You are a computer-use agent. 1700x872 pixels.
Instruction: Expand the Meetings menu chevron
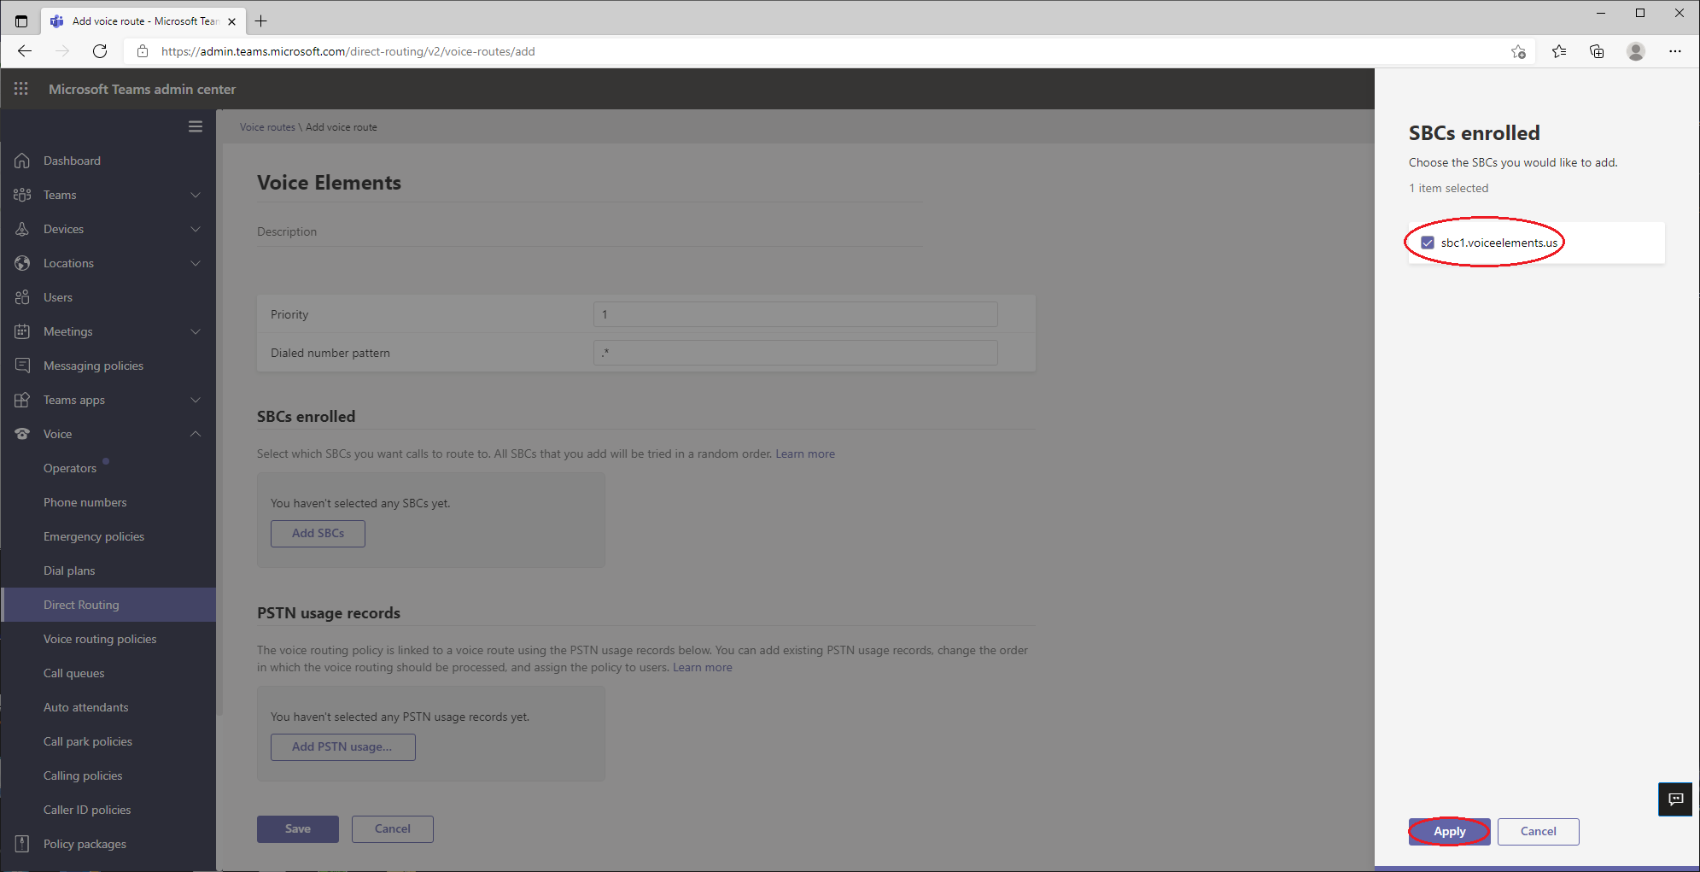point(196,331)
